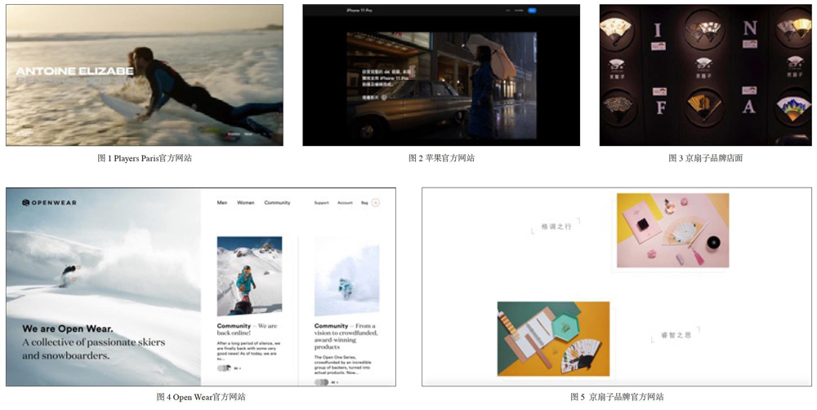817x410 pixels.
Task: Click upper hotspot circle on snowboarder
Action: [78, 268]
